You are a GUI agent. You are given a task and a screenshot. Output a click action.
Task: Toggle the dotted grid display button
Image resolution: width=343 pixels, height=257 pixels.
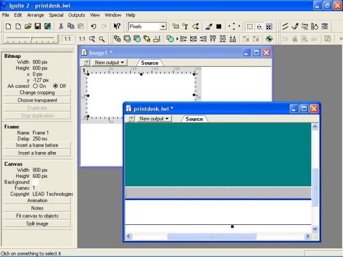point(250,26)
